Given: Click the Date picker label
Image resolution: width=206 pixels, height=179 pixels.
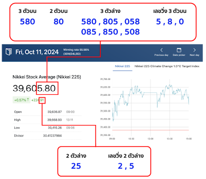Looking at the screenshot, I should (179, 55).
